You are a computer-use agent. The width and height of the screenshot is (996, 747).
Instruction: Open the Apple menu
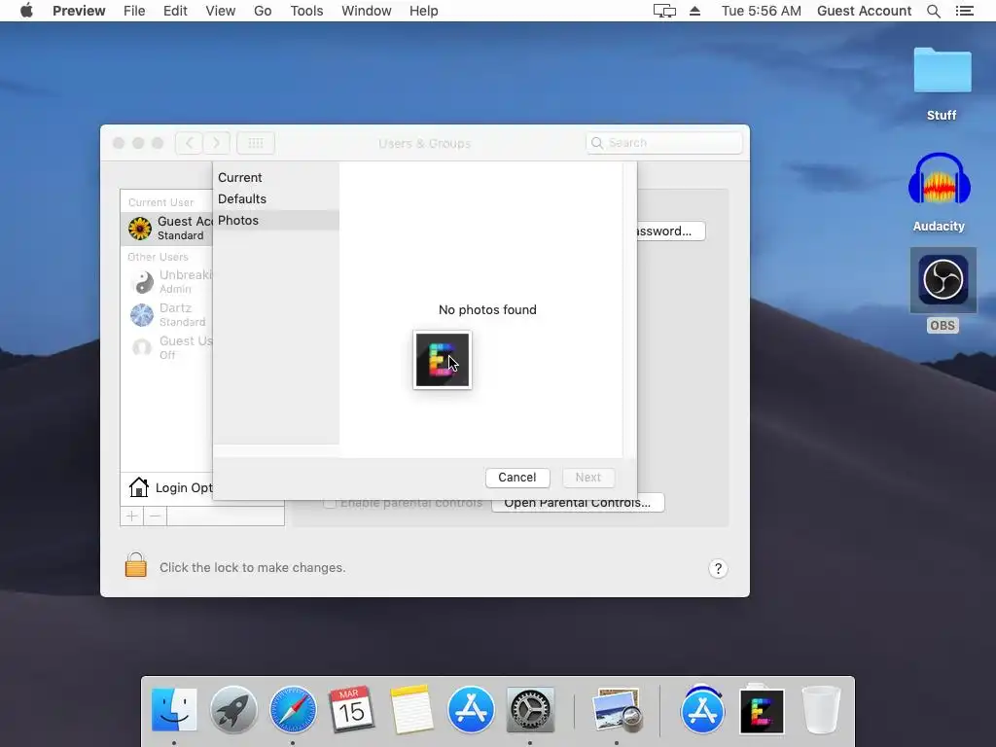(x=26, y=11)
